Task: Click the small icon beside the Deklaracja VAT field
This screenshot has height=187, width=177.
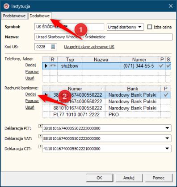Action: coord(40,136)
